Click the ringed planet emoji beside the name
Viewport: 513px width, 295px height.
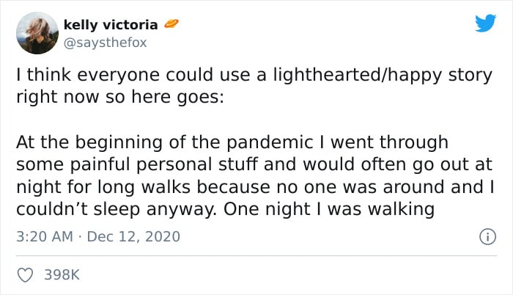click(171, 23)
